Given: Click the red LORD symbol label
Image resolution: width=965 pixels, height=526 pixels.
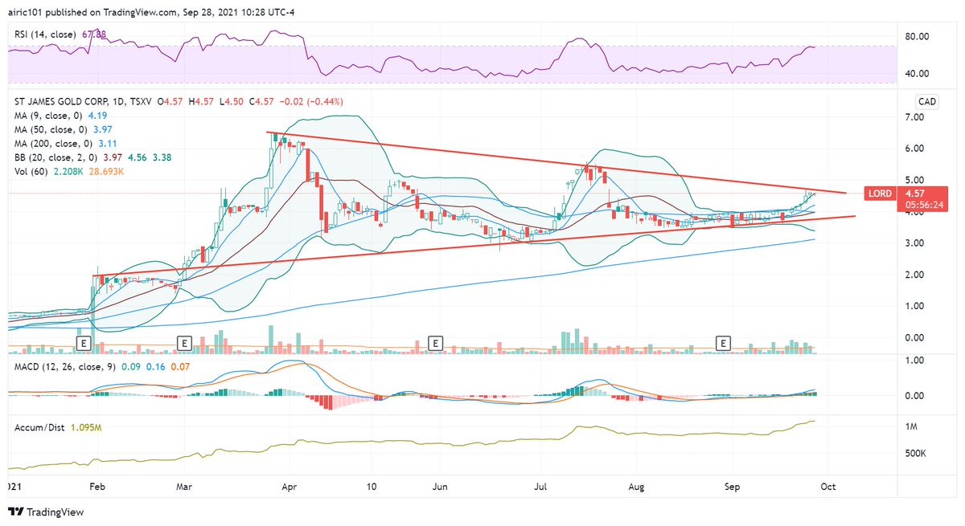Looking at the screenshot, I should tap(879, 194).
